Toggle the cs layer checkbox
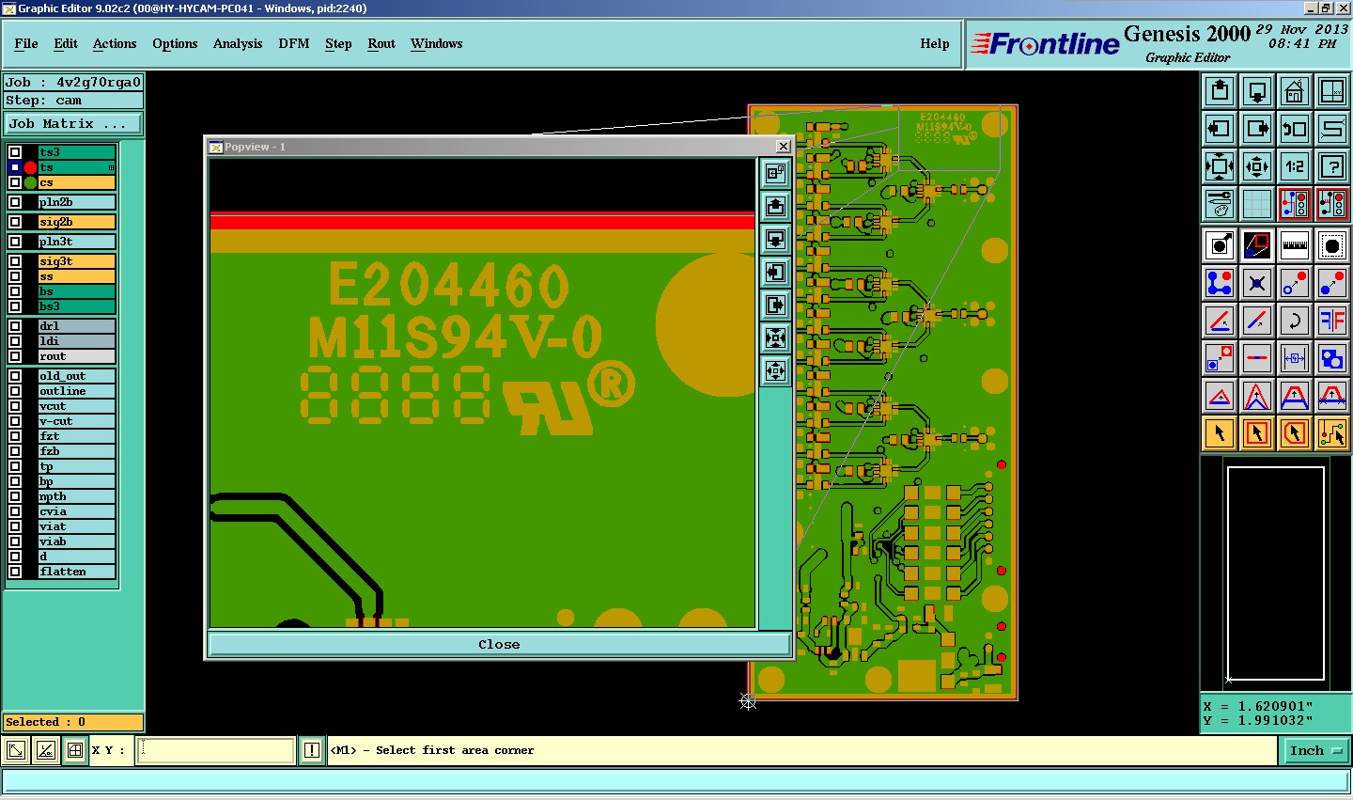Viewport: 1353px width, 800px height. [x=15, y=182]
